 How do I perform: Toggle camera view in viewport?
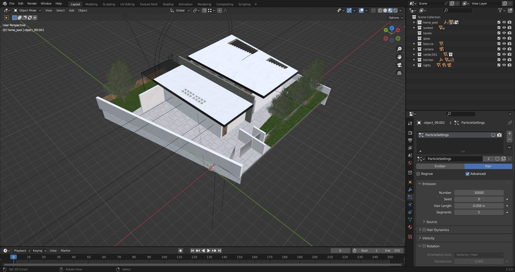tap(399, 65)
